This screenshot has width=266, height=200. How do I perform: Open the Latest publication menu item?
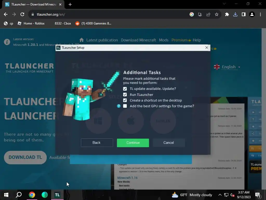[x=102, y=40]
